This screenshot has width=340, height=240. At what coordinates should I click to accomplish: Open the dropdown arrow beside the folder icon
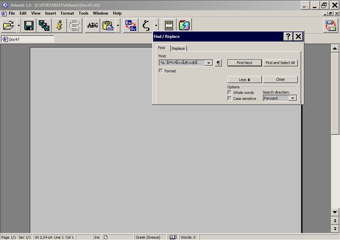[19, 26]
